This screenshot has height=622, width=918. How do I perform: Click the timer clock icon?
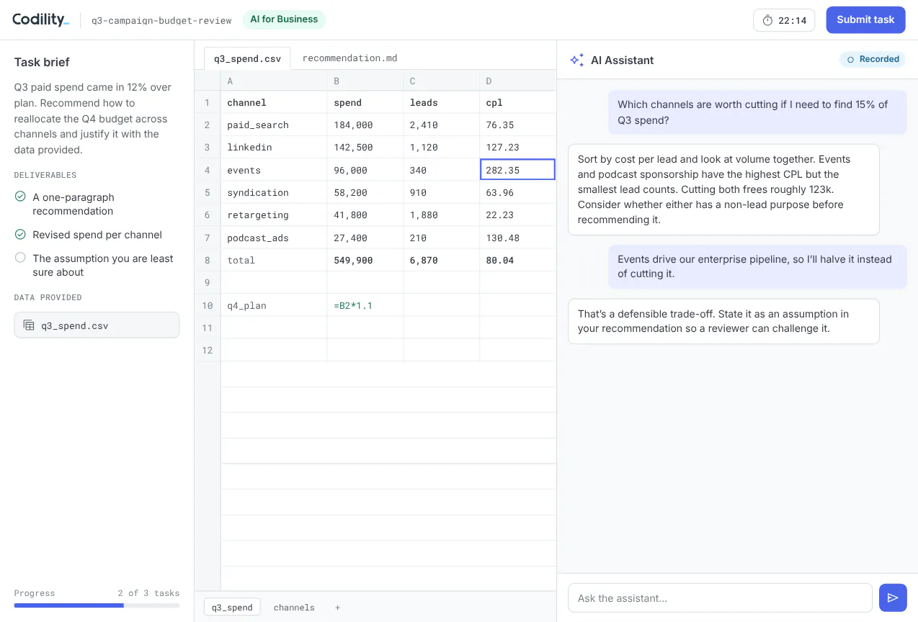tap(767, 20)
